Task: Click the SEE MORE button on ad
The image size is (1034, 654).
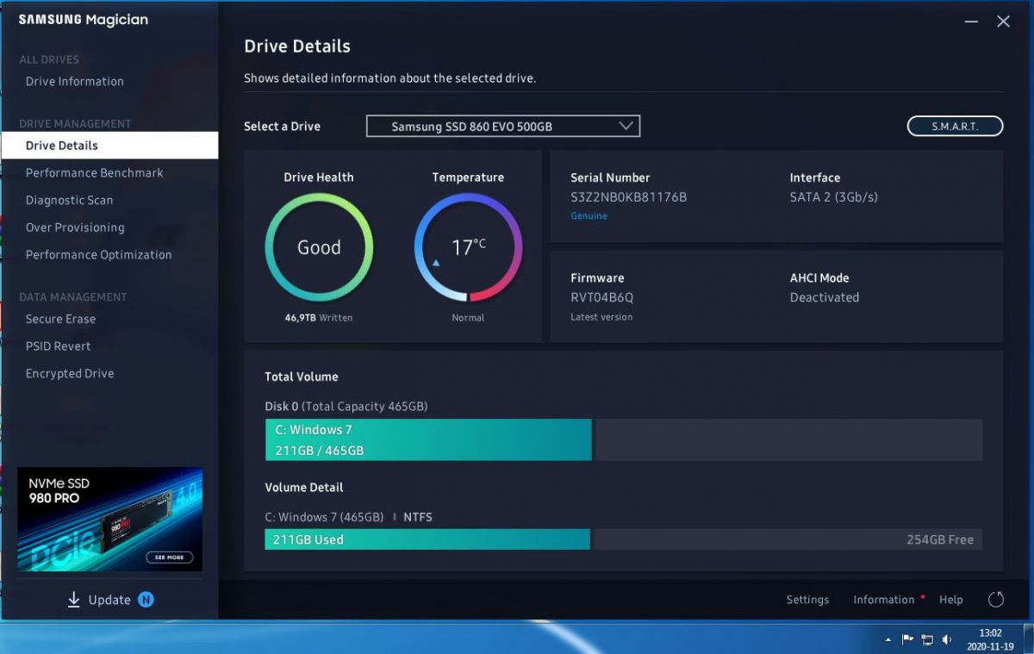Action: click(169, 557)
